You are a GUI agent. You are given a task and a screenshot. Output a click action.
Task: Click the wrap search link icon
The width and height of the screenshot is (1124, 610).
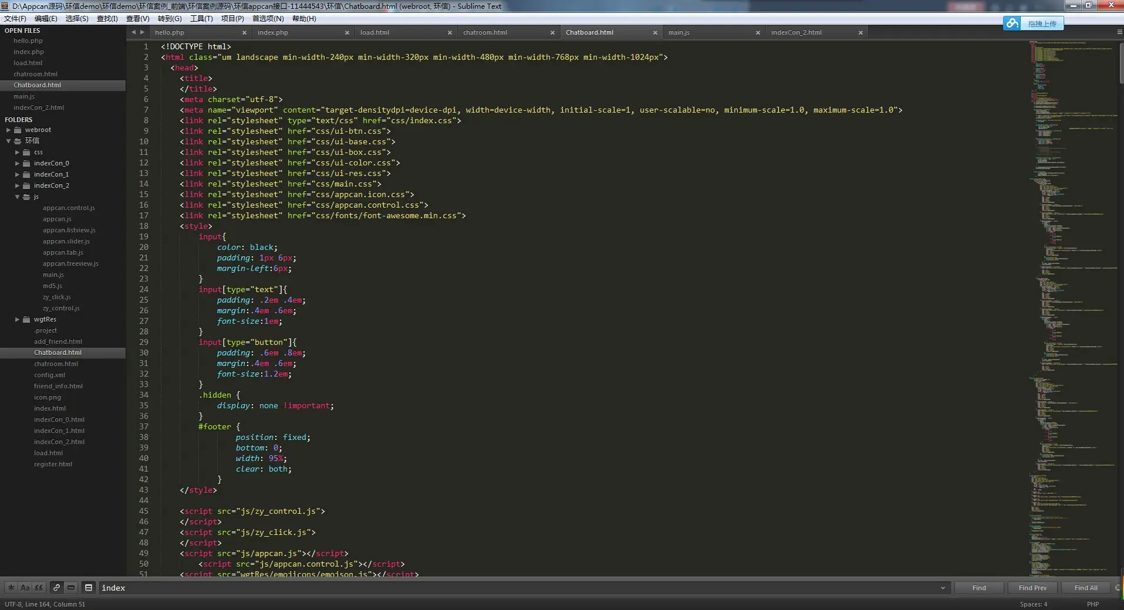tap(56, 588)
